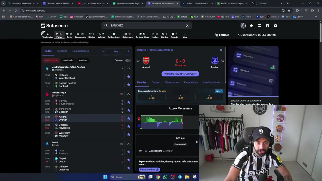Open the Estadísticas tab

click(191, 82)
